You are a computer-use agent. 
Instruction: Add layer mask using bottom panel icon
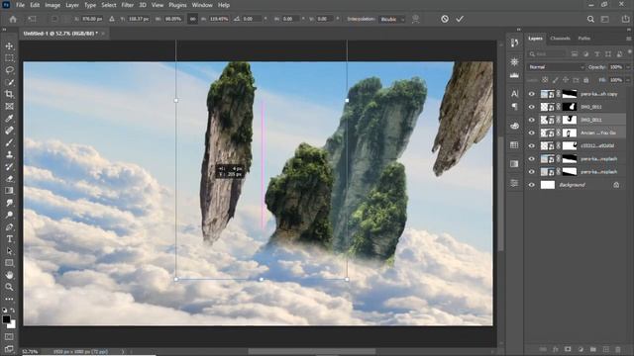tap(568, 349)
